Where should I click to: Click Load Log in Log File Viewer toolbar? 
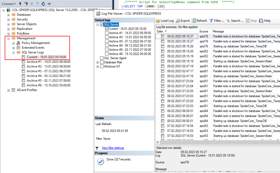[x=165, y=21]
